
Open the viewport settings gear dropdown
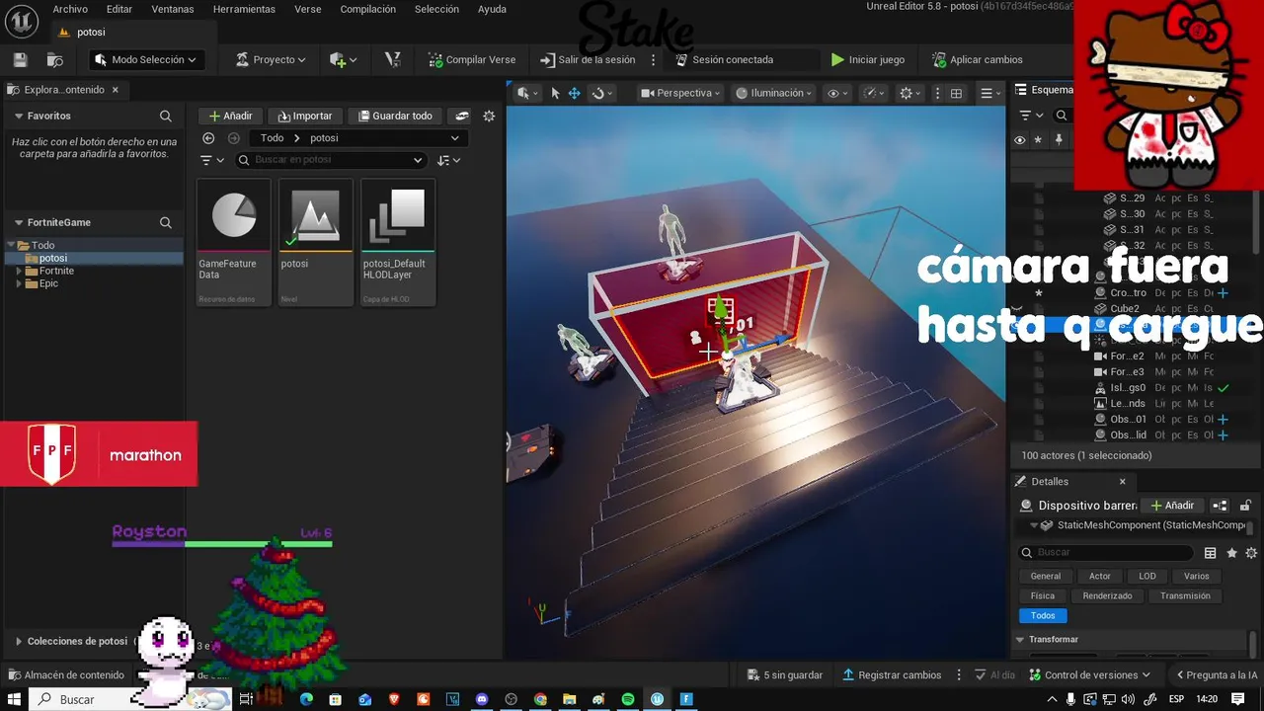[910, 93]
